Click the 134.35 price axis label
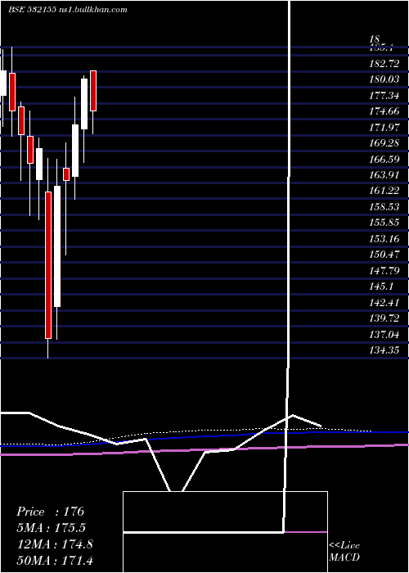 (x=384, y=350)
